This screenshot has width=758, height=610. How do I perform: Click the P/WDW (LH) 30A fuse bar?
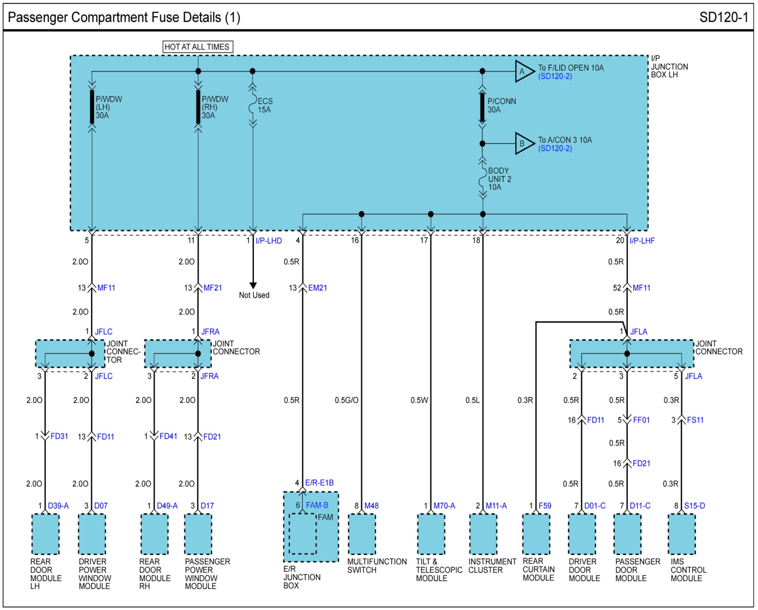pos(92,107)
